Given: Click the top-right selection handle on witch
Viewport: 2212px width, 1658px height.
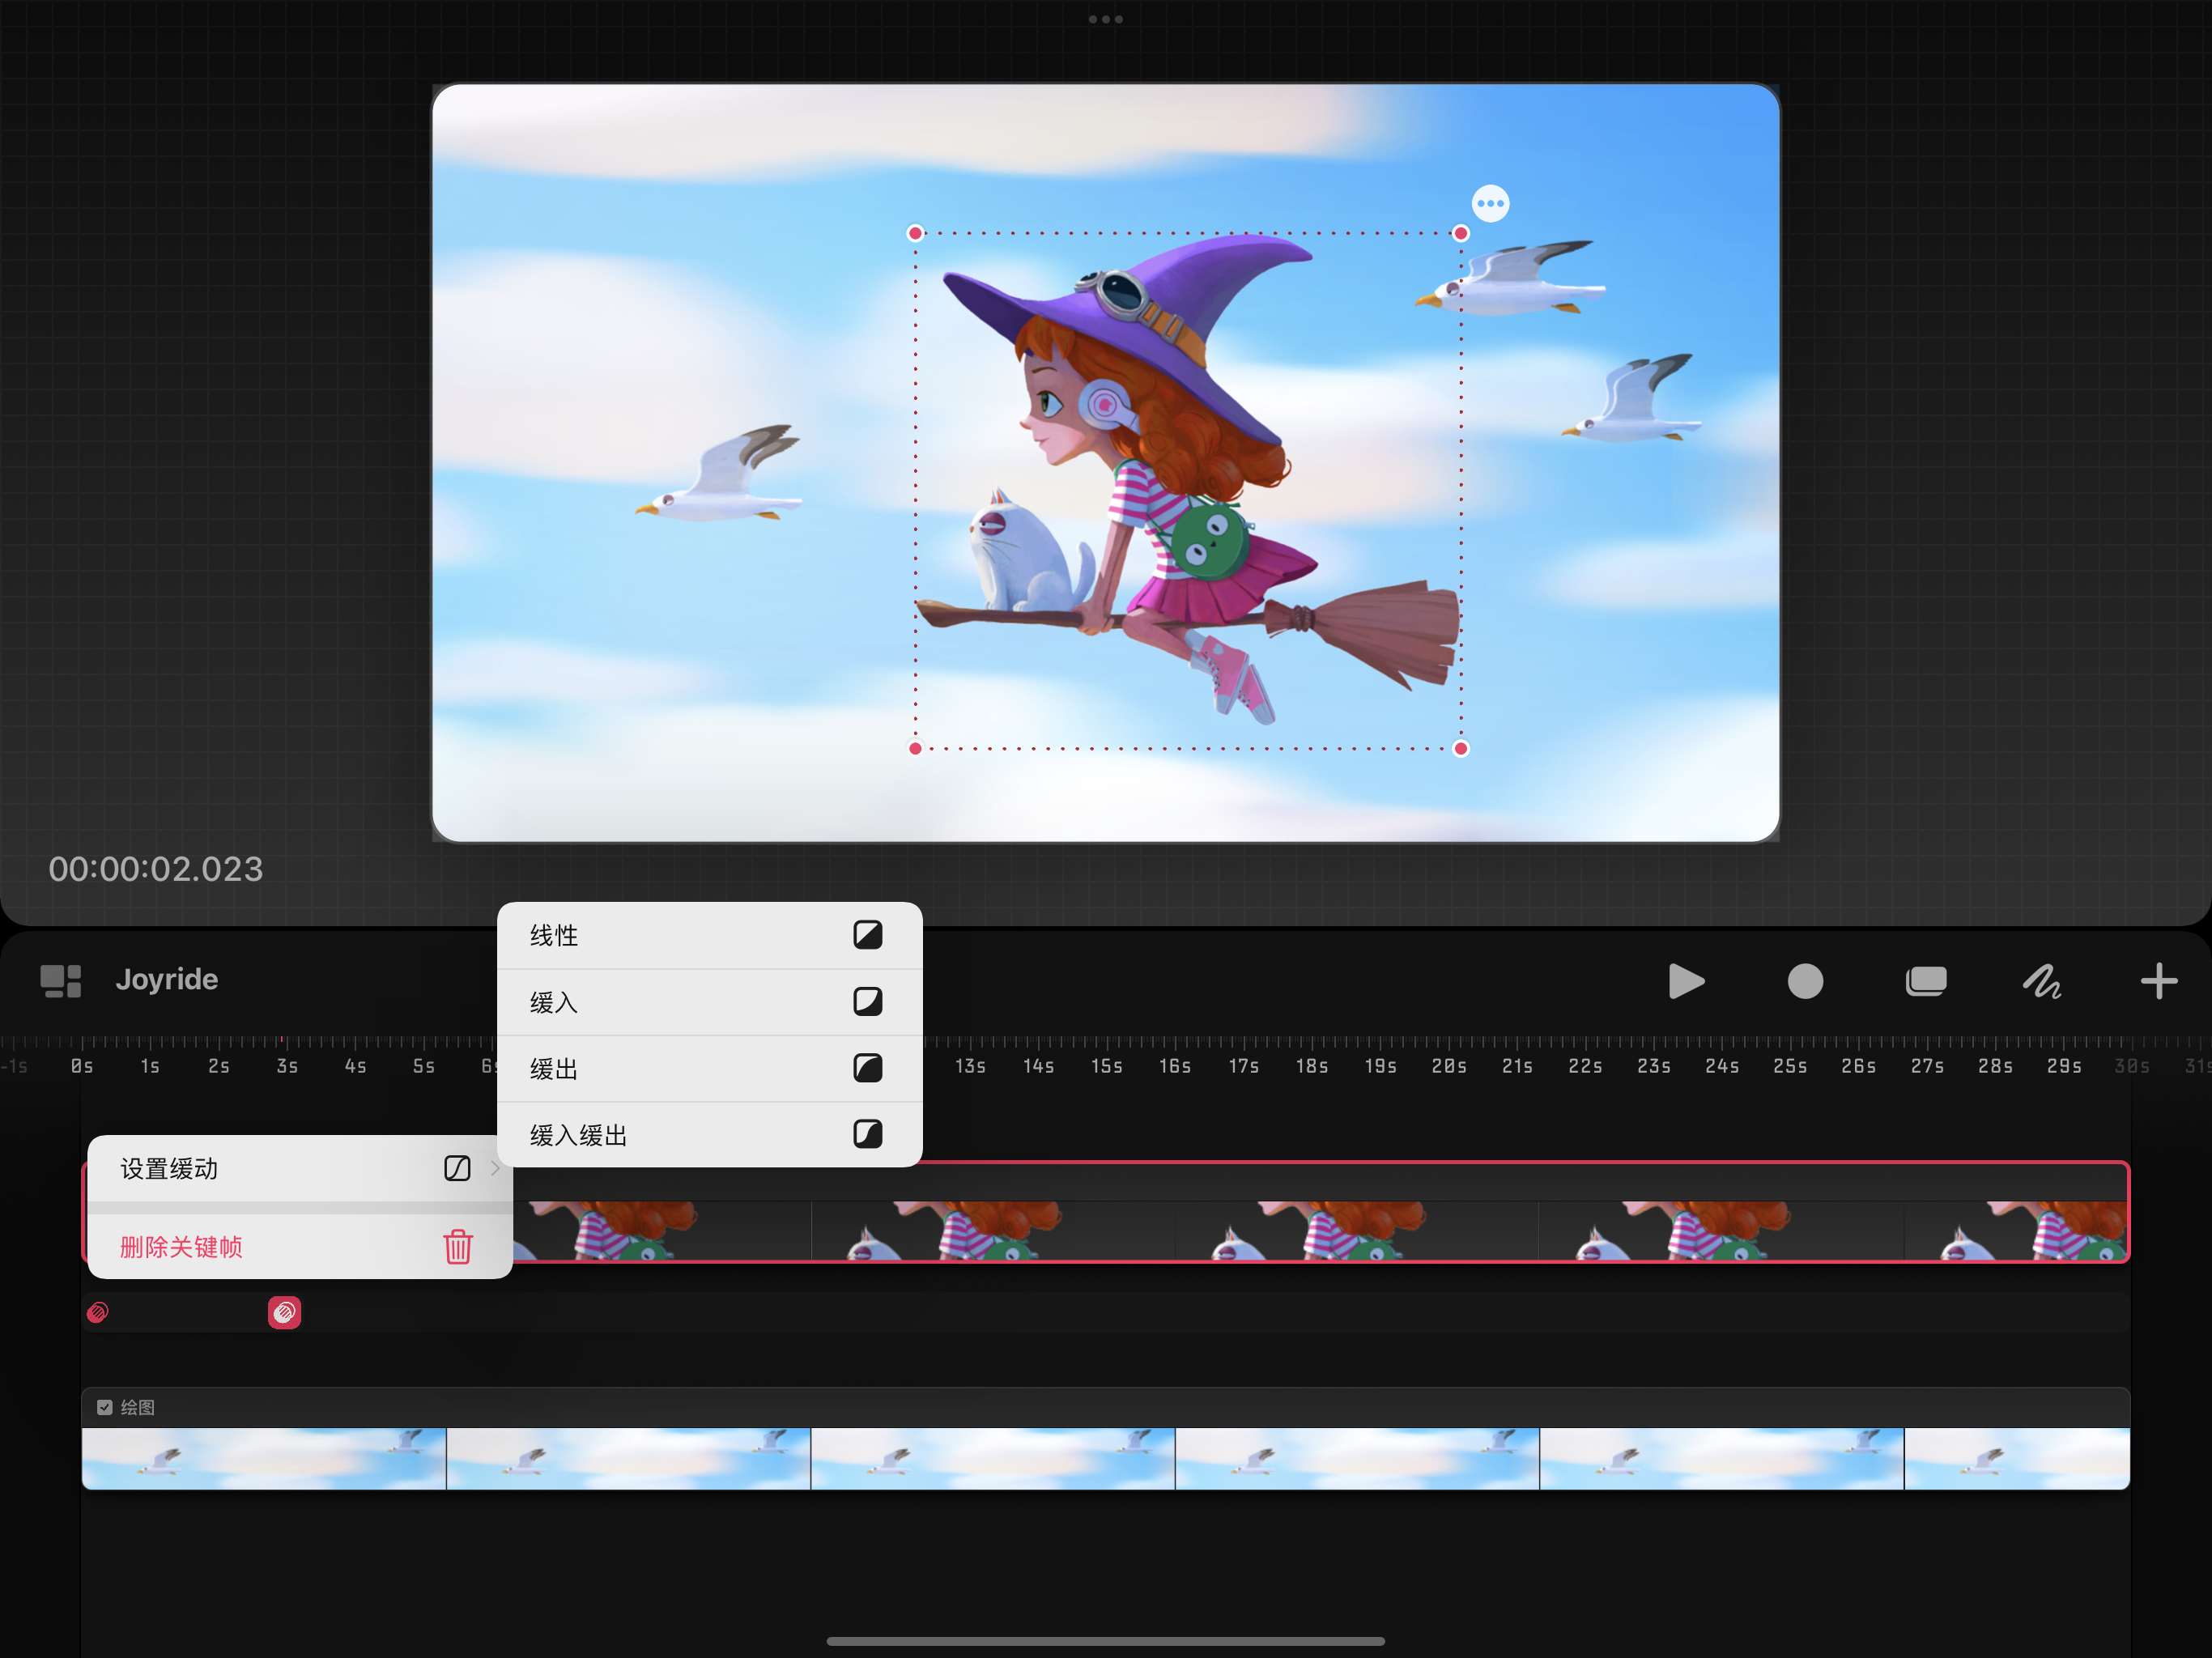Looking at the screenshot, I should coord(1460,234).
